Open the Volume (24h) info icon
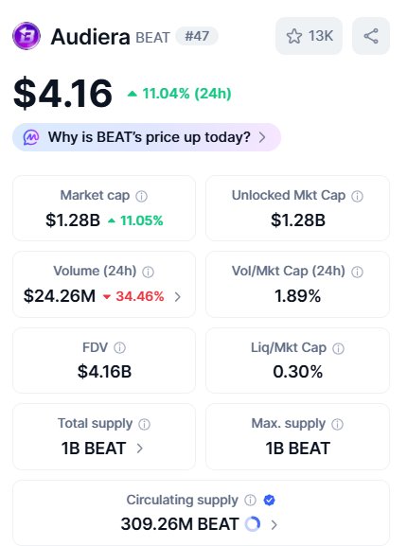The image size is (407, 546). [x=148, y=272]
